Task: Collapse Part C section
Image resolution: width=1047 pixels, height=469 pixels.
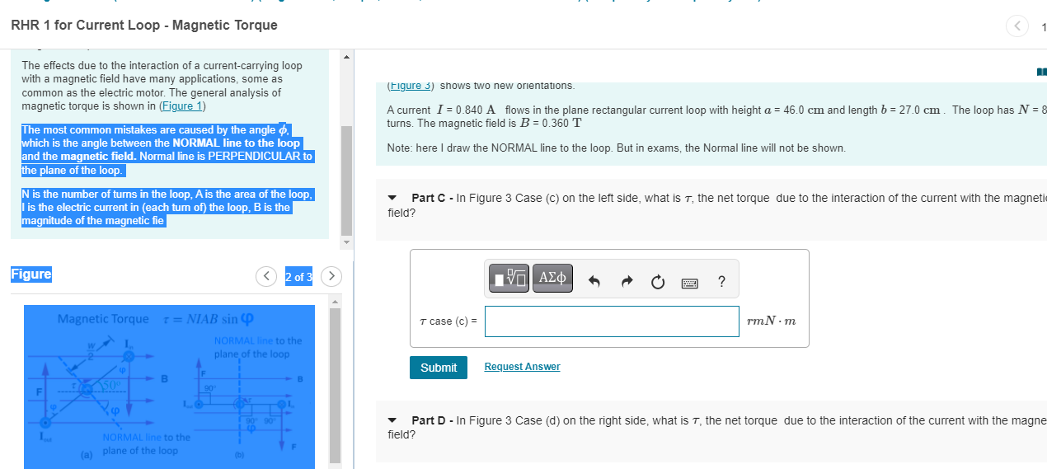Action: click(x=393, y=199)
